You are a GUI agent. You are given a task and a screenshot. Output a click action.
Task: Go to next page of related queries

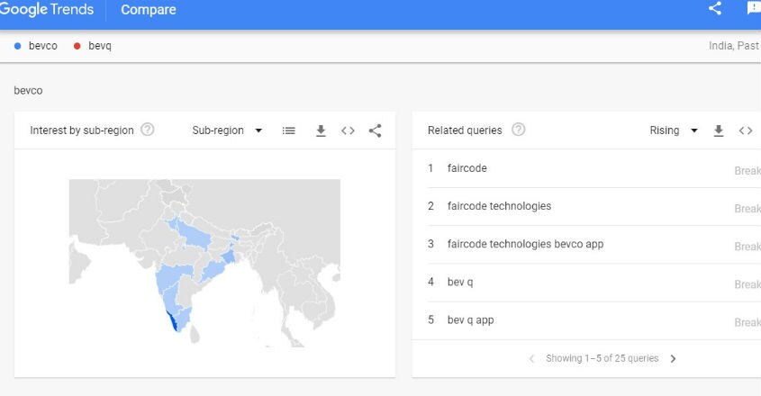[673, 358]
